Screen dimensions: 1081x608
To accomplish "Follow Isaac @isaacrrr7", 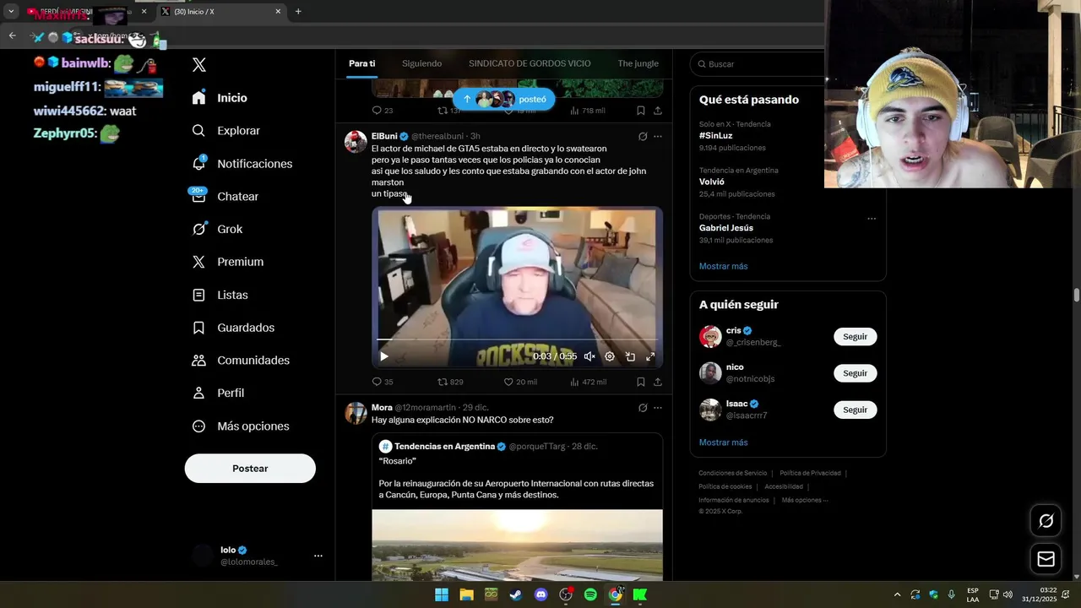I will (855, 410).
